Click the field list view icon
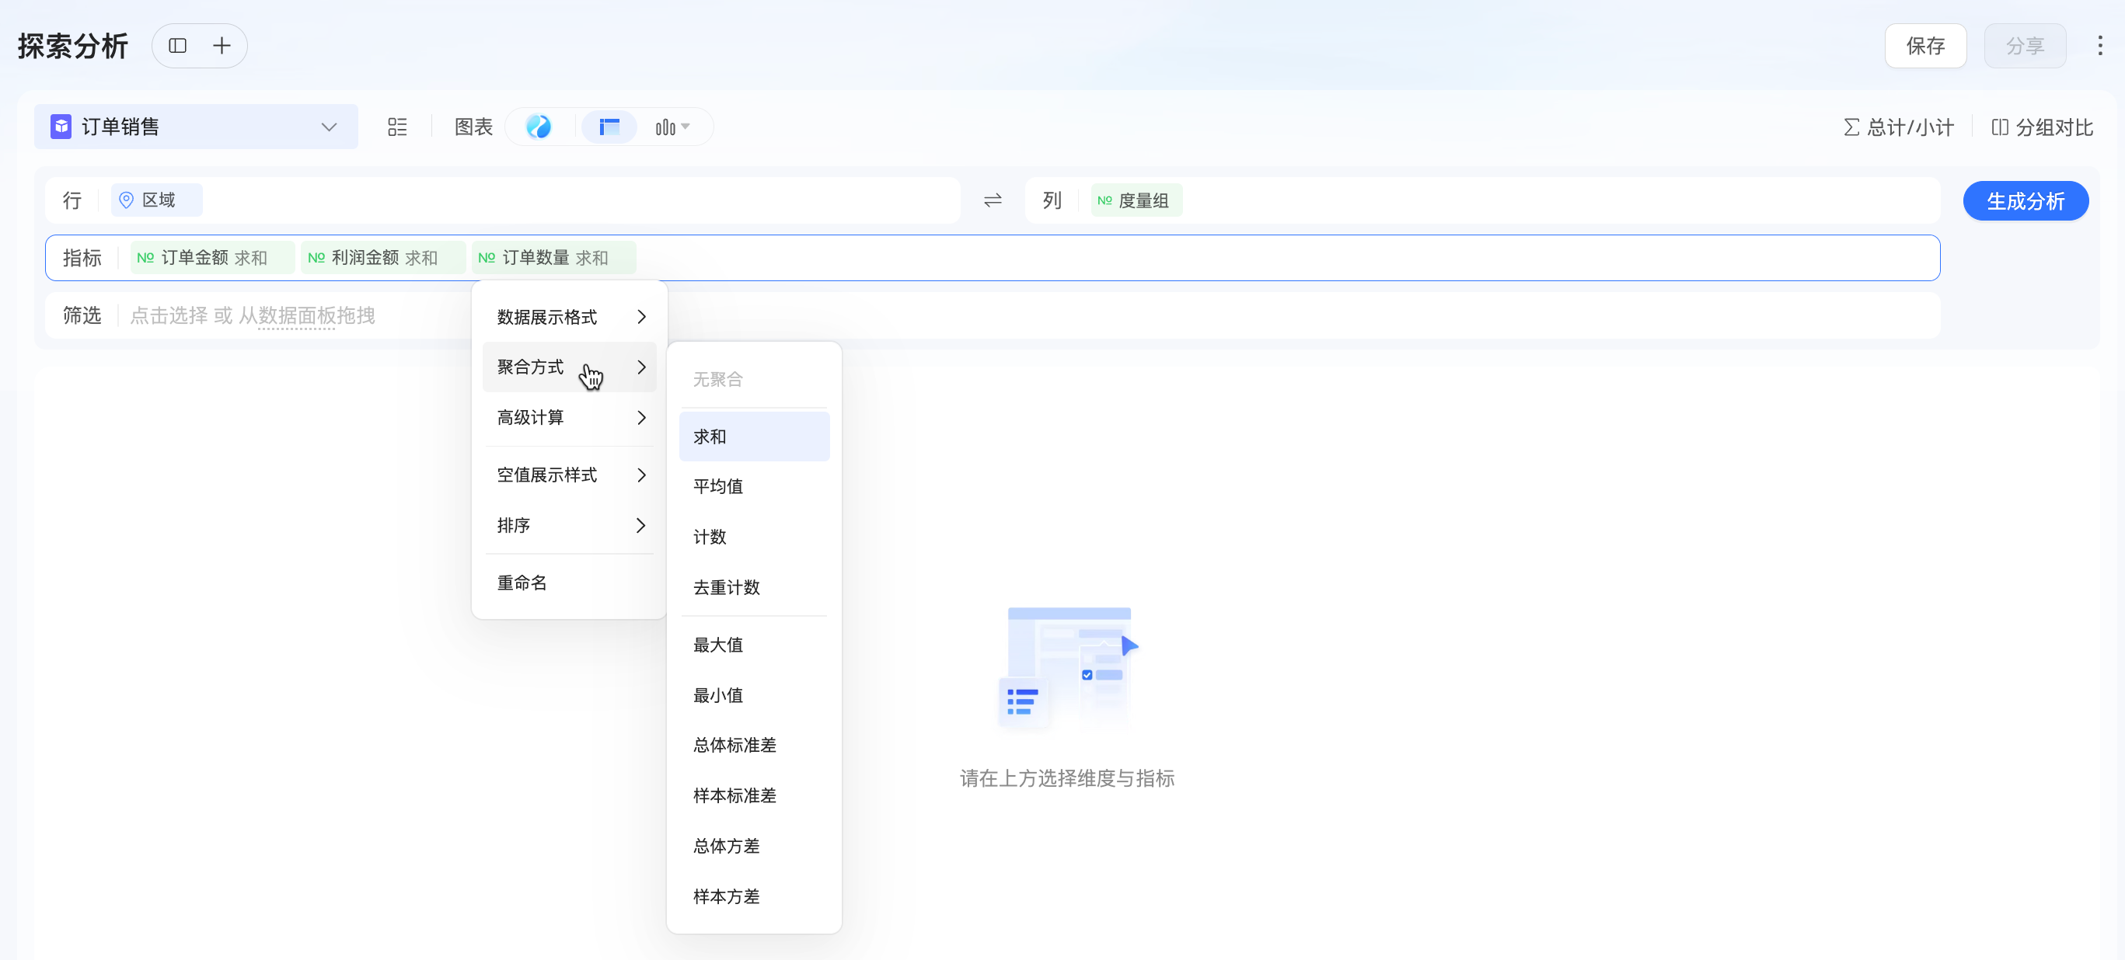 point(397,127)
